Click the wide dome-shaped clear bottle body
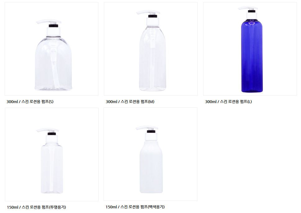Viewport: 301px width, 213px height. pos(53,63)
